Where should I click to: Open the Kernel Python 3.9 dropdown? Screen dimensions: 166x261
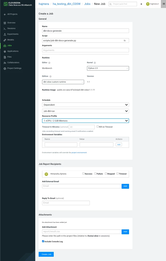[x=108, y=68]
